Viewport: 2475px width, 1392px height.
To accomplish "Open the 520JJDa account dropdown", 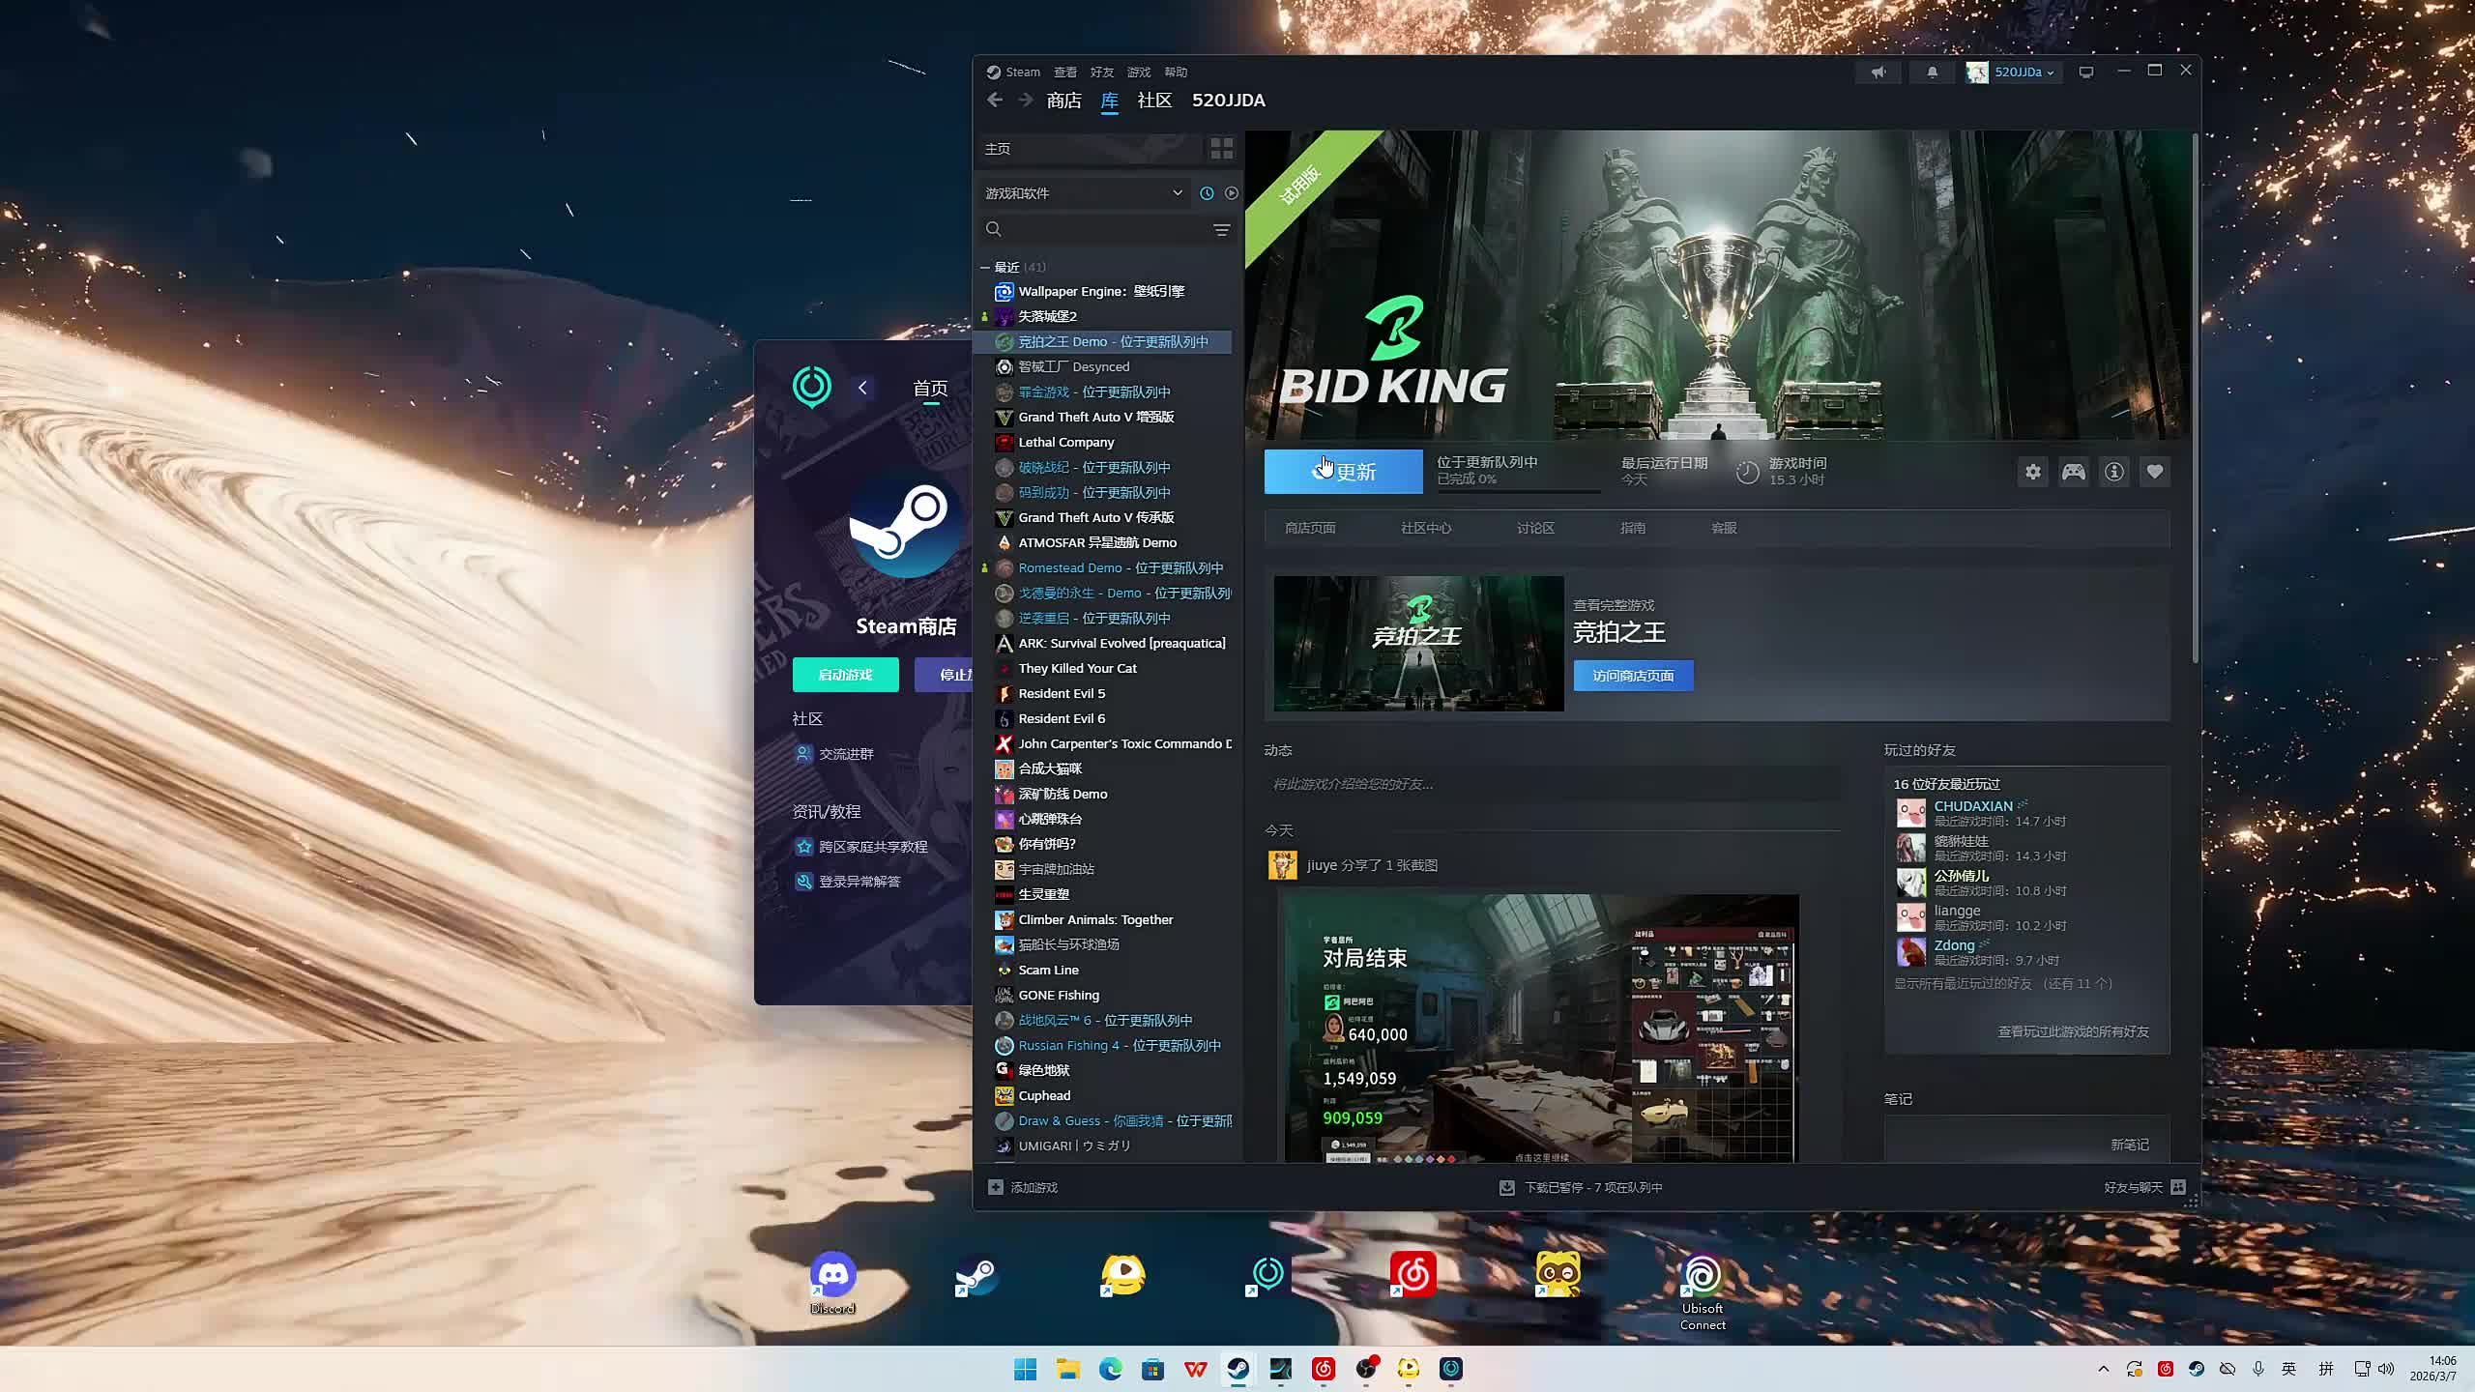I will (2023, 72).
